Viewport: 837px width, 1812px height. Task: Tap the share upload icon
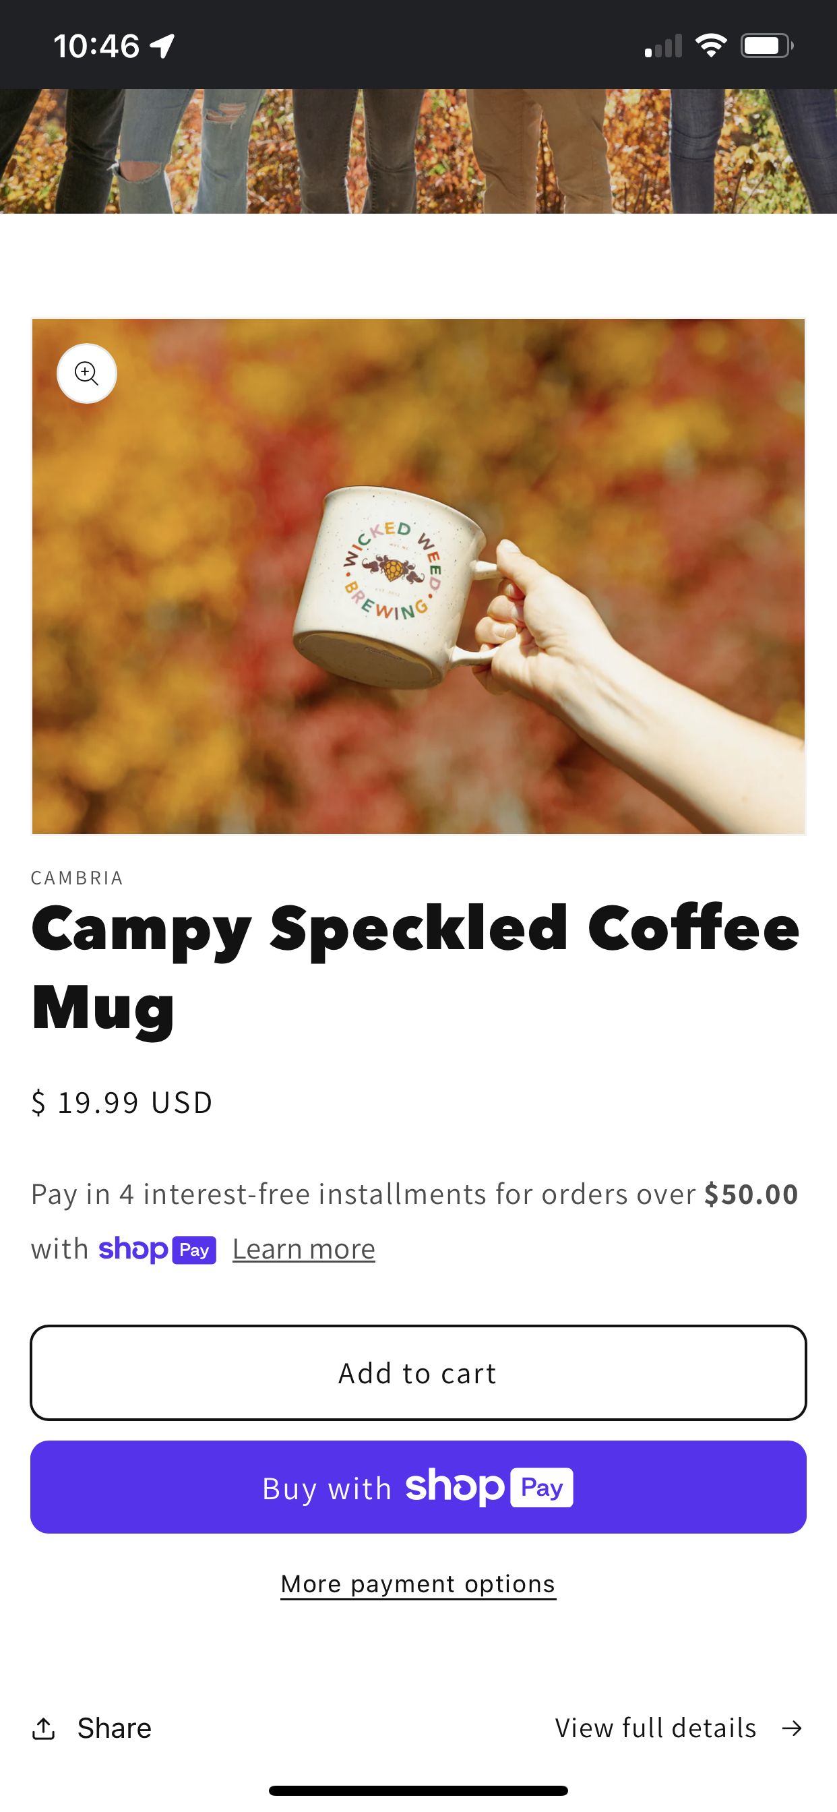(x=44, y=1728)
